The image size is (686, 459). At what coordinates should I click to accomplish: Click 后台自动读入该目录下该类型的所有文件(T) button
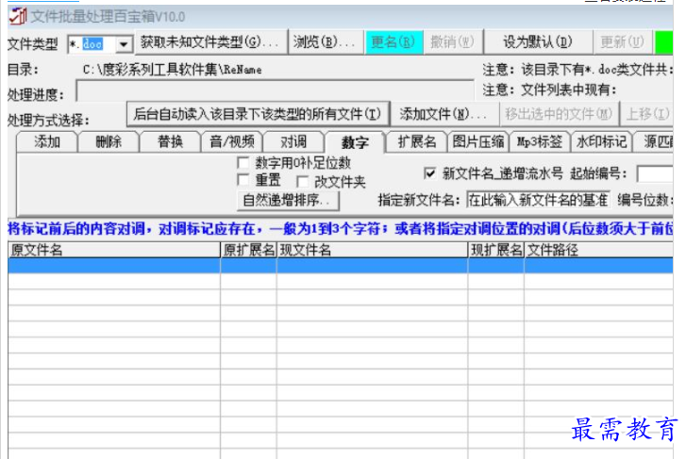pyautogui.click(x=258, y=115)
